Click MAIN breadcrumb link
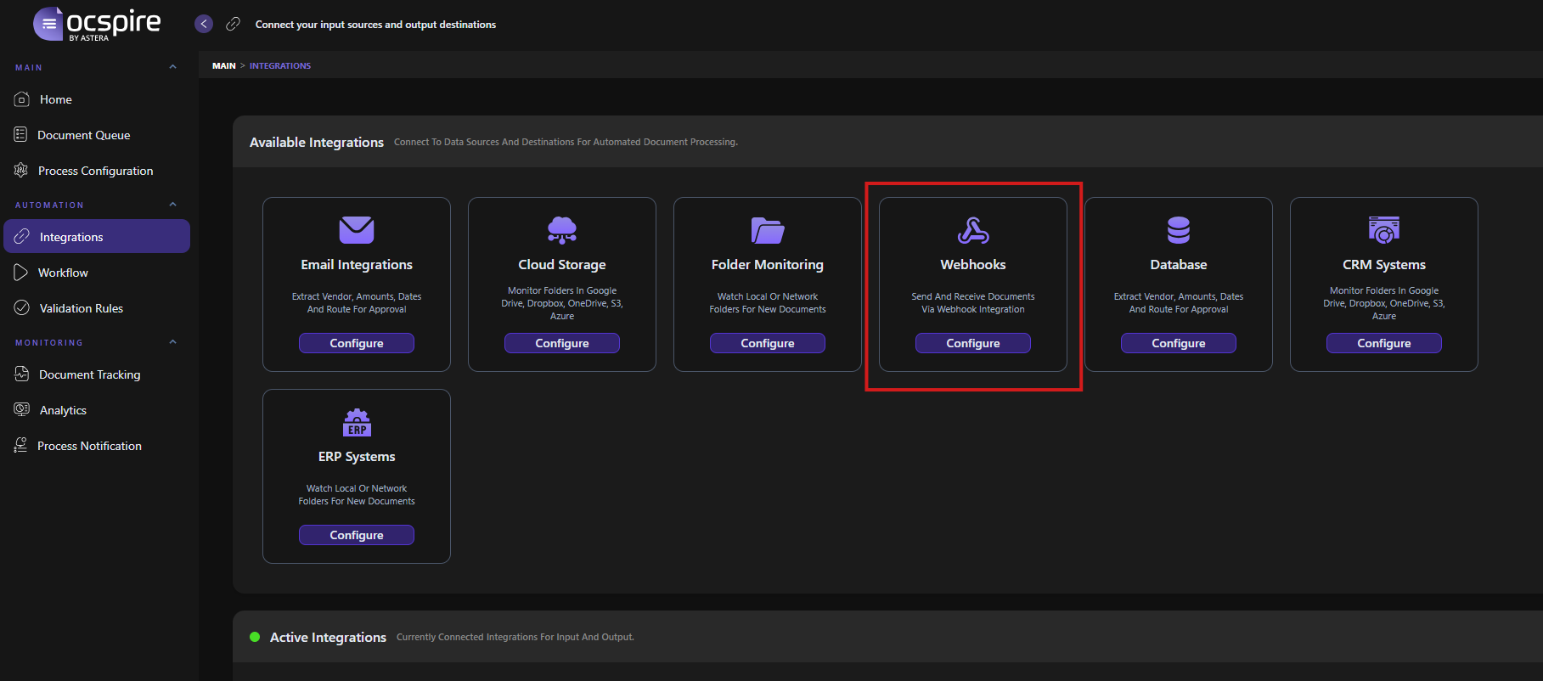The image size is (1543, 681). click(224, 65)
